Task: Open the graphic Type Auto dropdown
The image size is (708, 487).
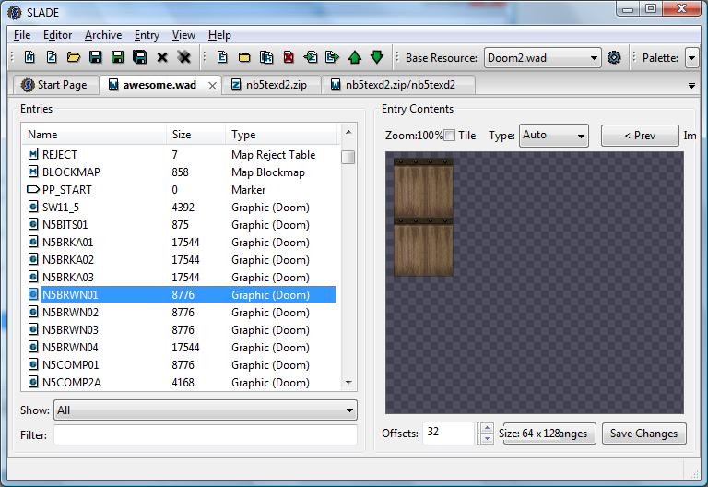Action: [x=553, y=136]
